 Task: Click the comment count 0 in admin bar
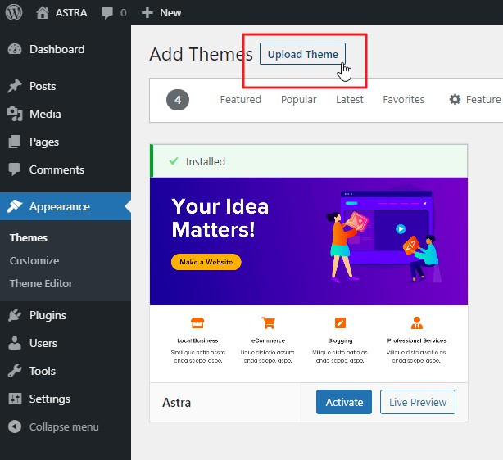click(x=124, y=13)
